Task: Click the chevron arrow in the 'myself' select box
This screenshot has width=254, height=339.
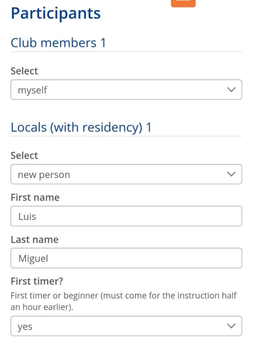Action: click(x=231, y=89)
